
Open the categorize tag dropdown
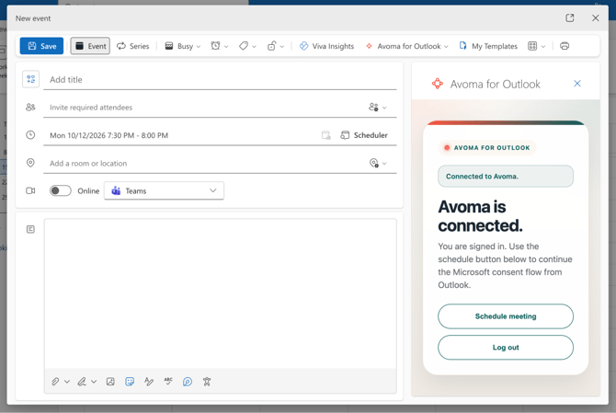[247, 46]
